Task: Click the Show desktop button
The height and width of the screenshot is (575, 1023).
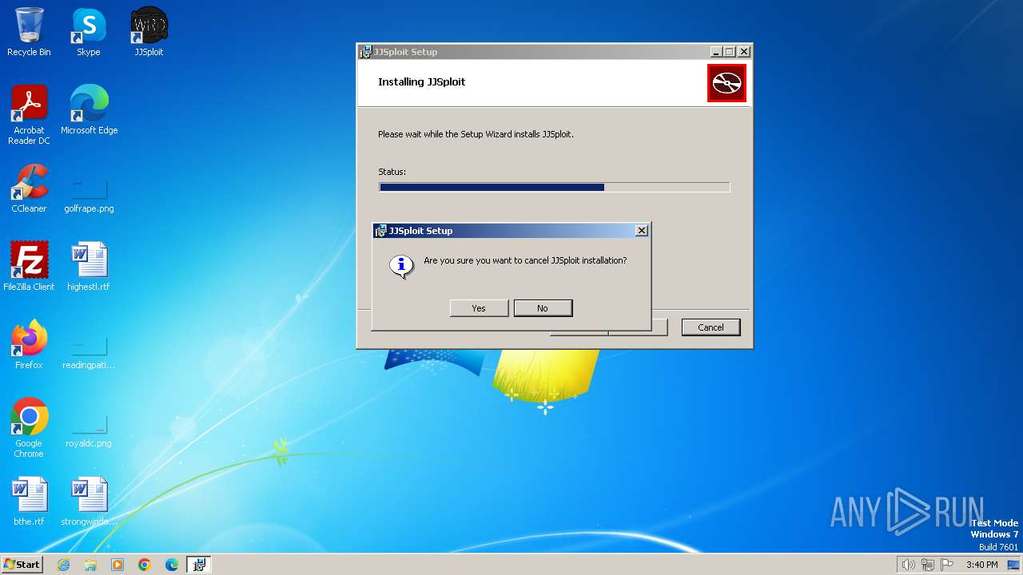Action: point(1013,565)
